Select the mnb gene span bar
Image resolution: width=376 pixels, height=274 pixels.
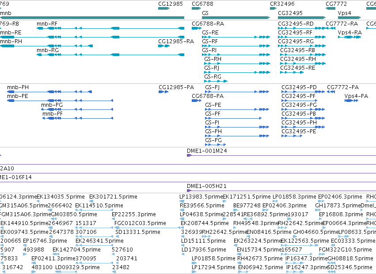coord(92,18)
